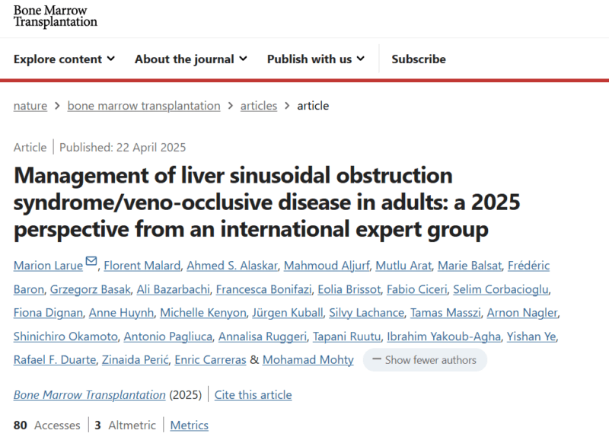The width and height of the screenshot is (609, 443).
Task: Open the About the journal dropdown
Action: 191,59
